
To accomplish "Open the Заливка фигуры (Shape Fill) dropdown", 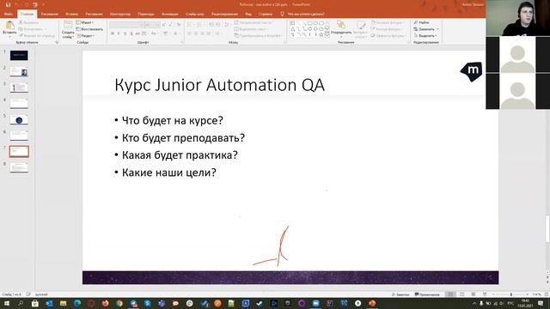I will click(388, 22).
